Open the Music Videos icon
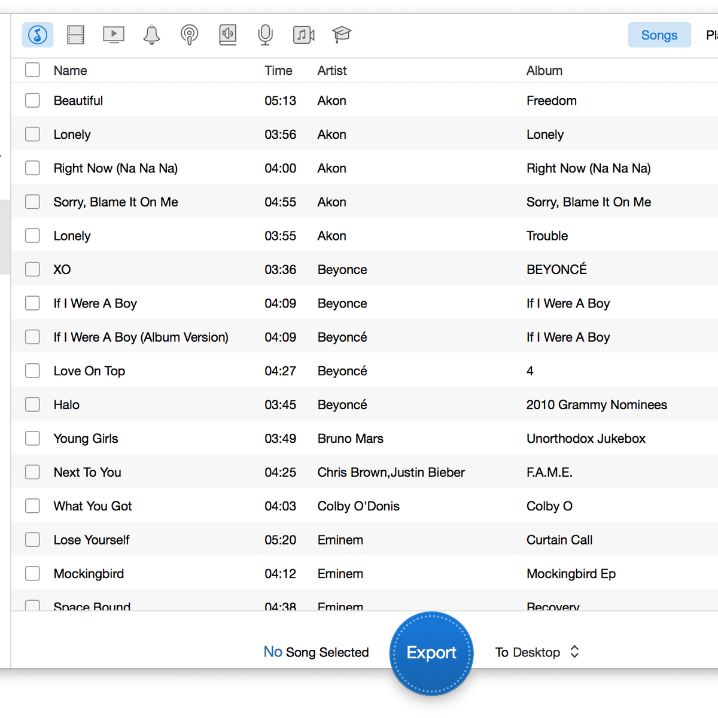This screenshot has height=718, width=718. (304, 35)
